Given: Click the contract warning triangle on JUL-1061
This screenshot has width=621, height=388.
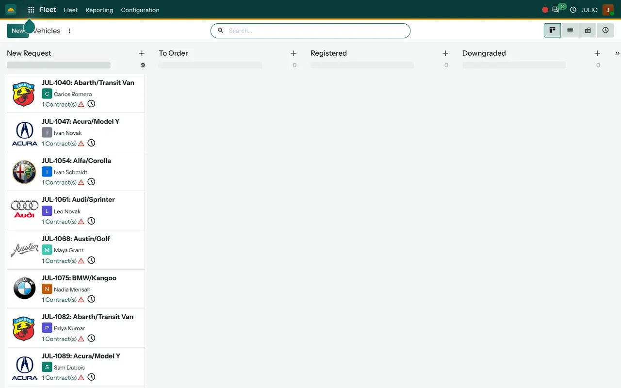Looking at the screenshot, I should click(x=82, y=222).
